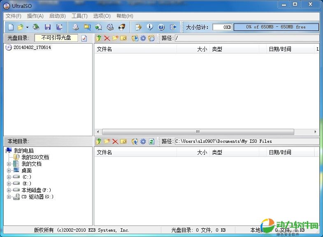
Task: Open the 工具(T) menu
Action: pos(79,16)
